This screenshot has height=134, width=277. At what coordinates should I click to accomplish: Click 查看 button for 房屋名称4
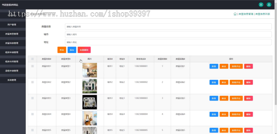(214, 114)
